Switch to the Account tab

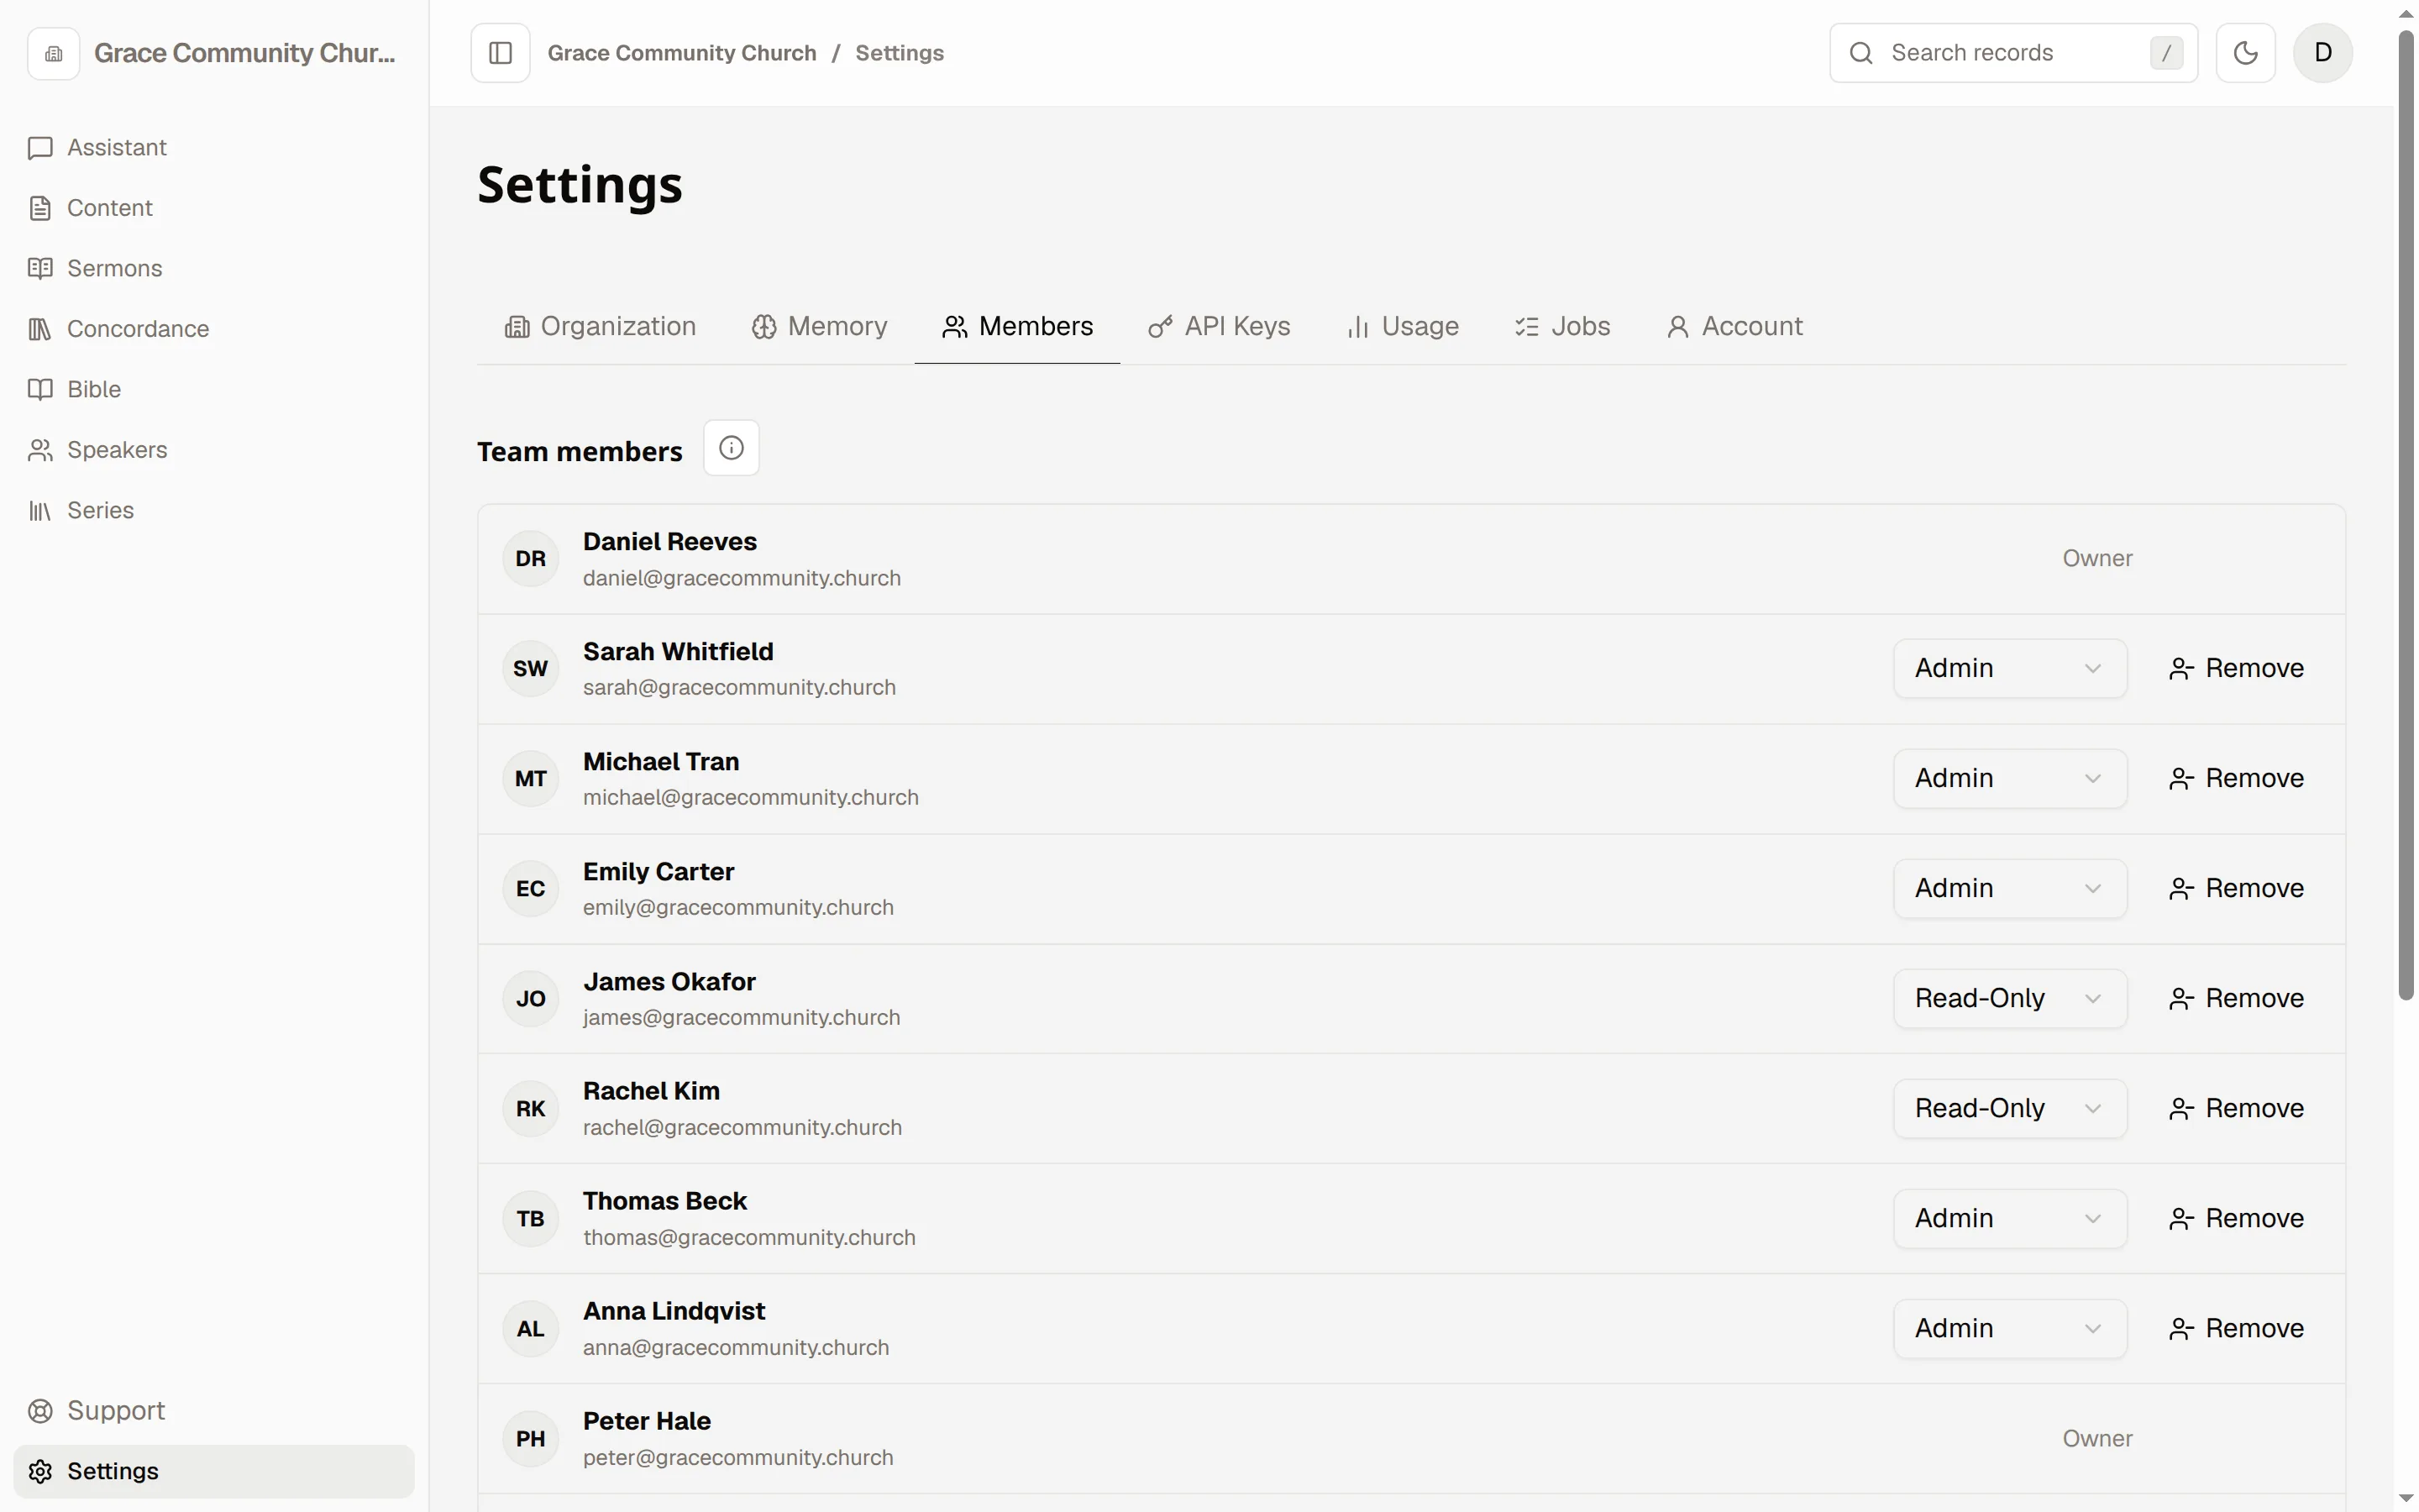click(1734, 327)
